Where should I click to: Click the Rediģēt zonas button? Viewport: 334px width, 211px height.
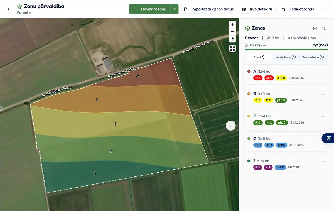tap(298, 9)
